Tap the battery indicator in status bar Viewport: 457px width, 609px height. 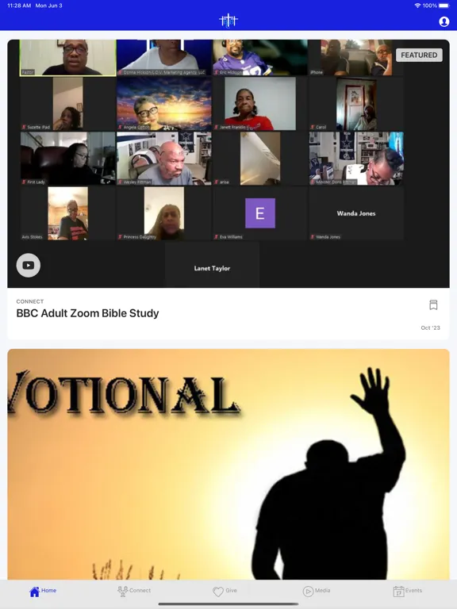pyautogui.click(x=444, y=6)
